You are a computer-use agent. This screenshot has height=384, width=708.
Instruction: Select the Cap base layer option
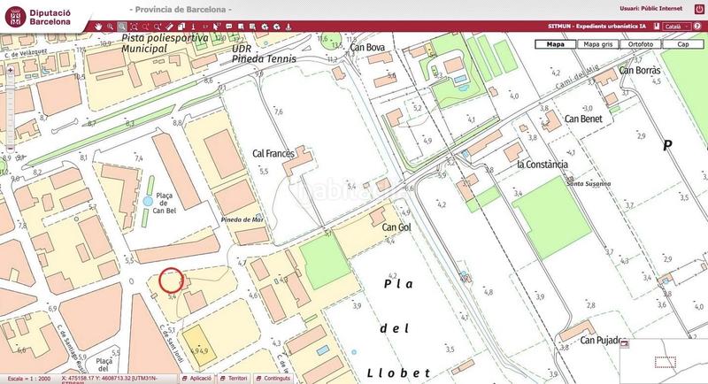point(682,43)
